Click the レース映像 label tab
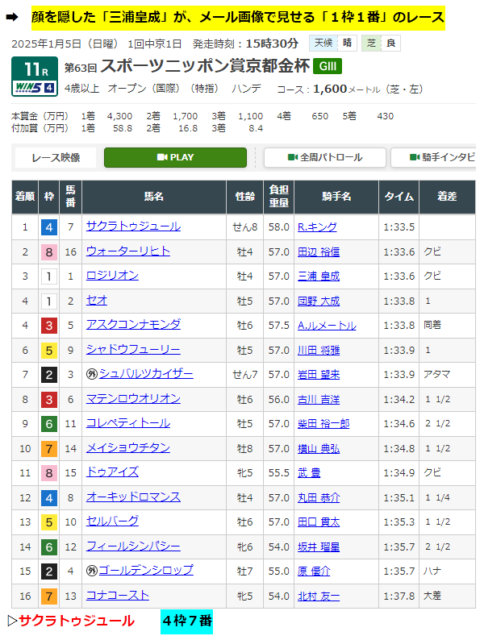480x640 pixels. point(56,157)
